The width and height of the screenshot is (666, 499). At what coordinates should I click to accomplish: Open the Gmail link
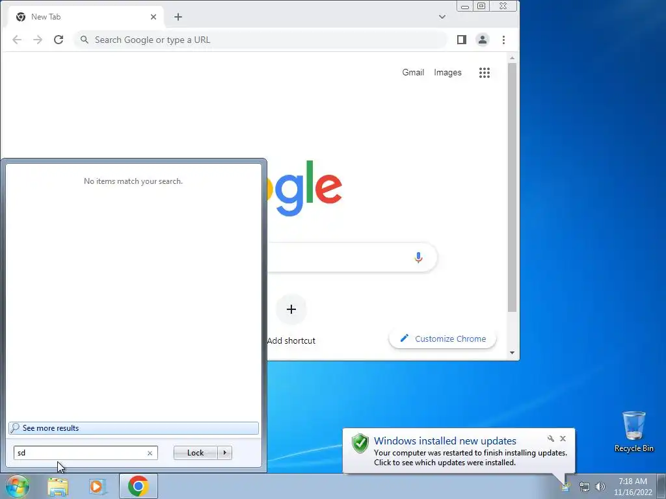(413, 73)
